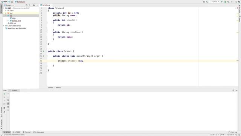Image resolution: width=241 pixels, height=136 pixels.
Task: Expand the School.java tree node
Action: [8, 21]
